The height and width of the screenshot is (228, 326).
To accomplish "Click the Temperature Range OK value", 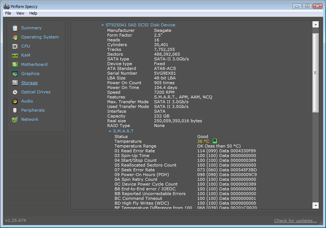I will (219, 146).
